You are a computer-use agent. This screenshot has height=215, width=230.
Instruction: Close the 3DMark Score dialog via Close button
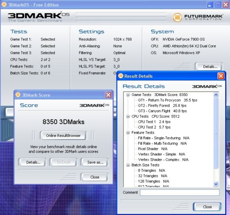95,177
